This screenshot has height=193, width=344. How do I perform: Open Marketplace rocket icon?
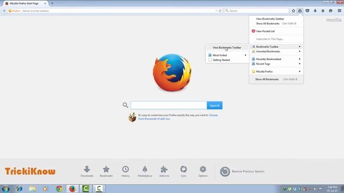[145, 171]
